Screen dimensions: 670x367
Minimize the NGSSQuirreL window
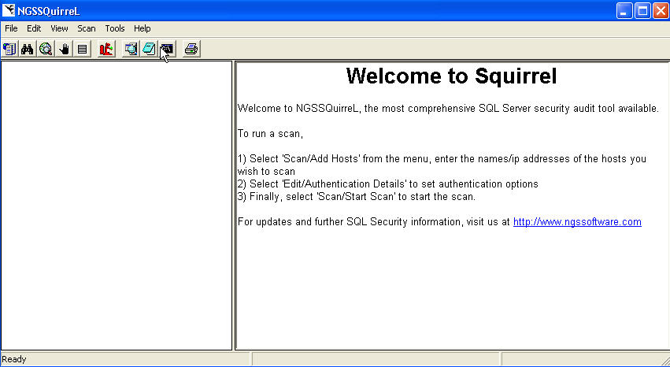[x=624, y=11]
